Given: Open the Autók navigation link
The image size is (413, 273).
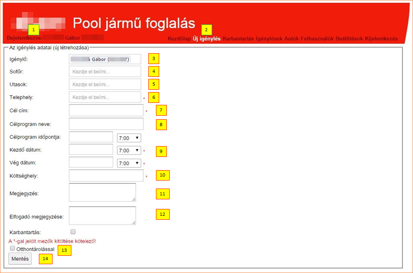Looking at the screenshot, I should pos(292,39).
